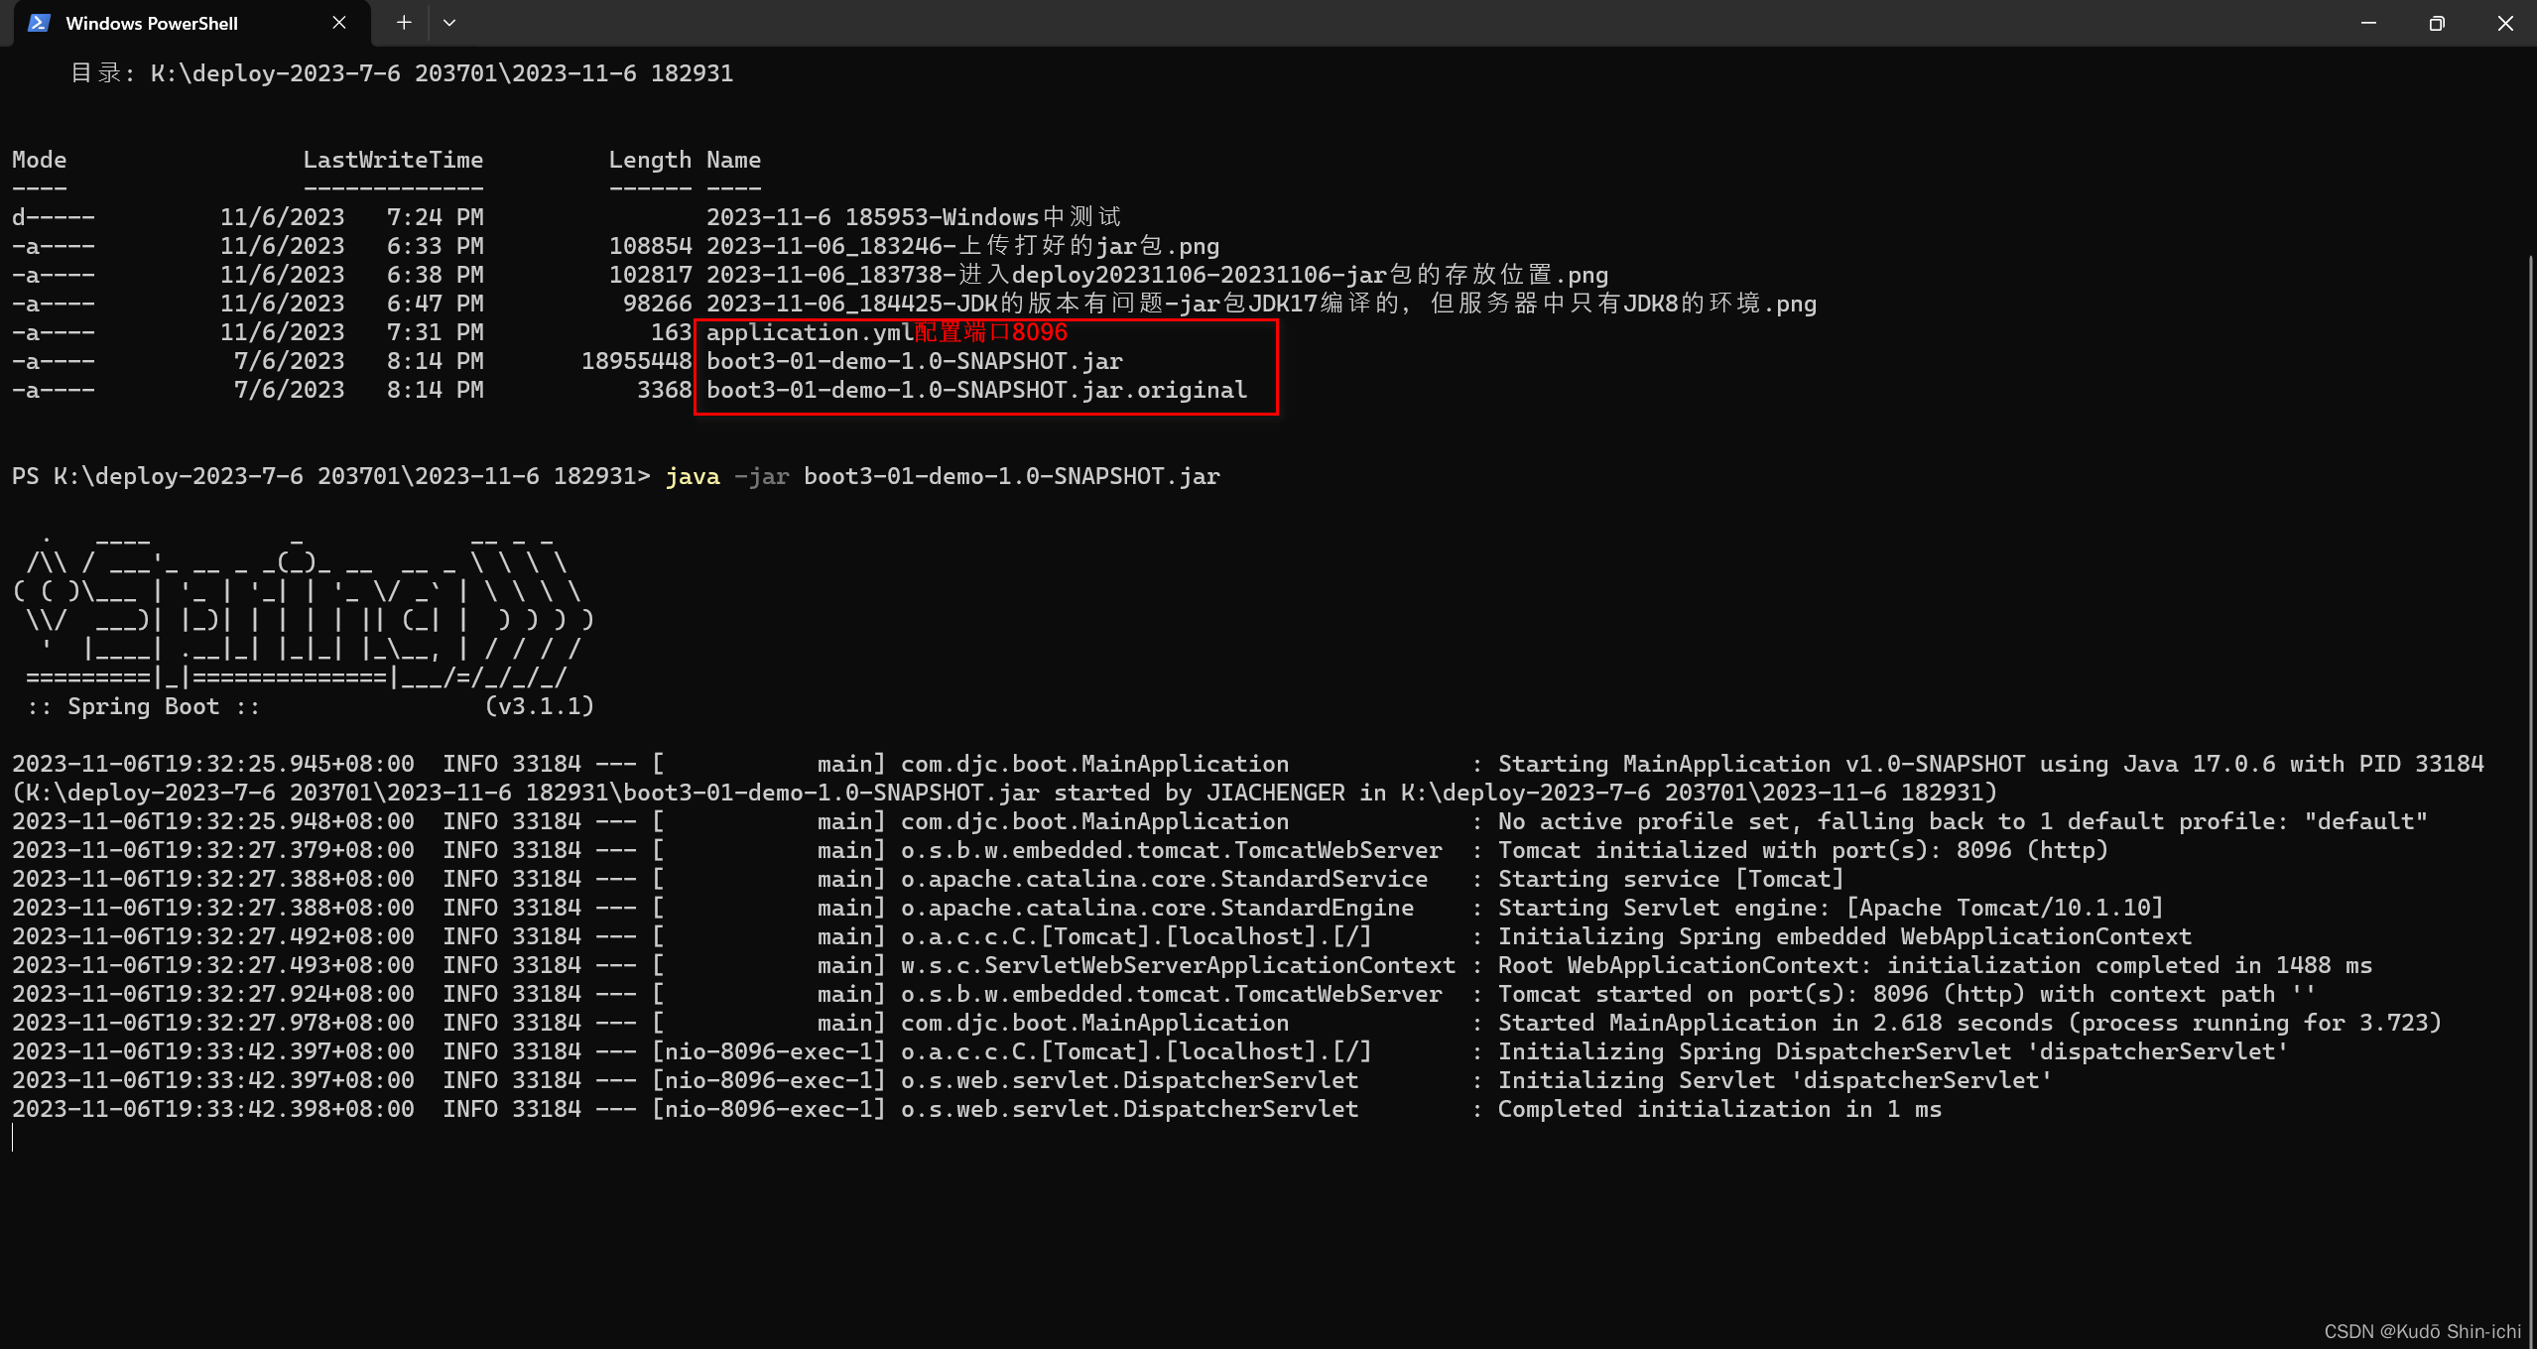Select the Windows PowerShell tab
Screen dimensions: 2537x1349
pyautogui.click(x=191, y=23)
